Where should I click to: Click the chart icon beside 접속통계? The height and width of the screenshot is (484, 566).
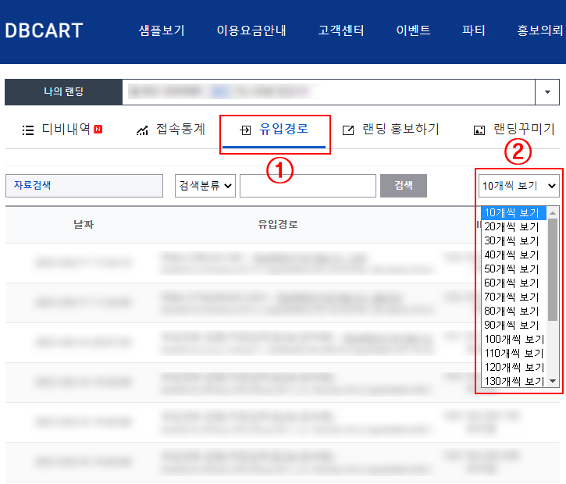(142, 130)
